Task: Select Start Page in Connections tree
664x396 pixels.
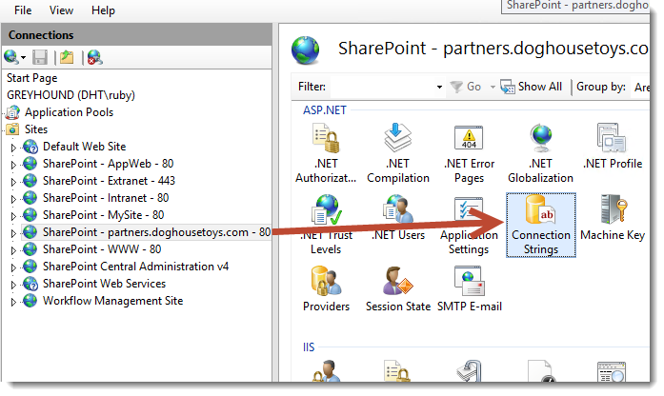Action: tap(31, 78)
